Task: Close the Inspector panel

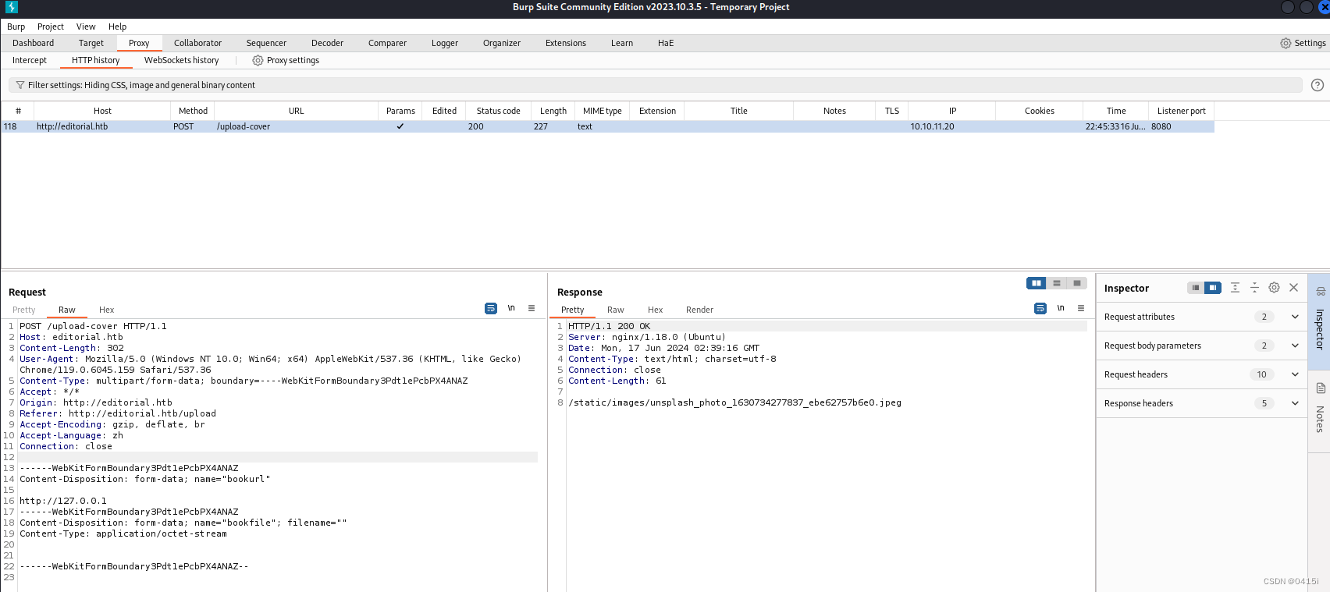Action: tap(1293, 288)
